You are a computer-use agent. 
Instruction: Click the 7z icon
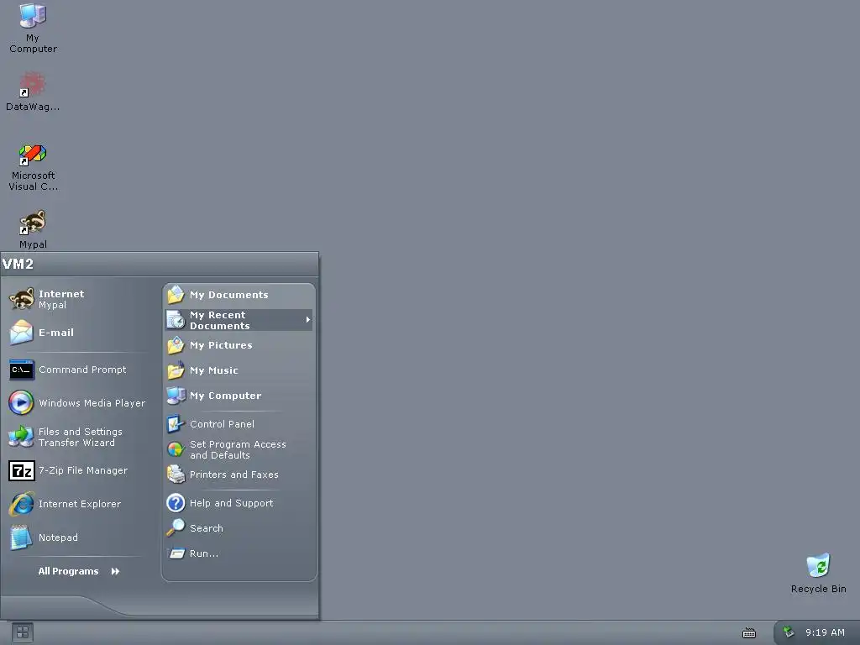(21, 470)
